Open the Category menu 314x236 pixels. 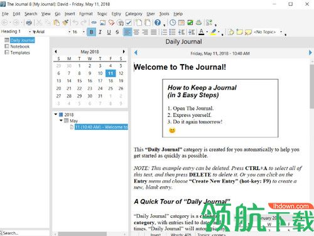[x=134, y=14]
